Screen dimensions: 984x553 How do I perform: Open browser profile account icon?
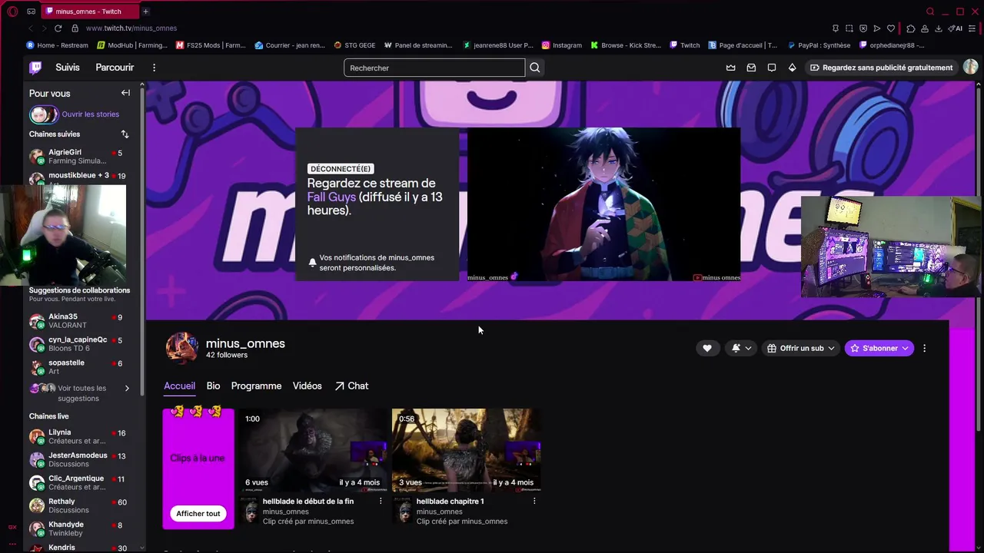click(925, 28)
